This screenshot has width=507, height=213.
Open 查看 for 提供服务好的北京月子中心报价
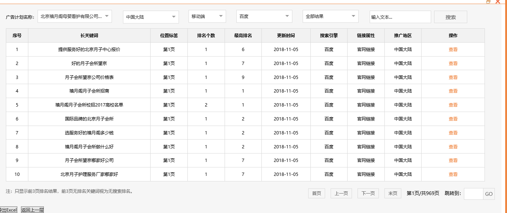[453, 49]
